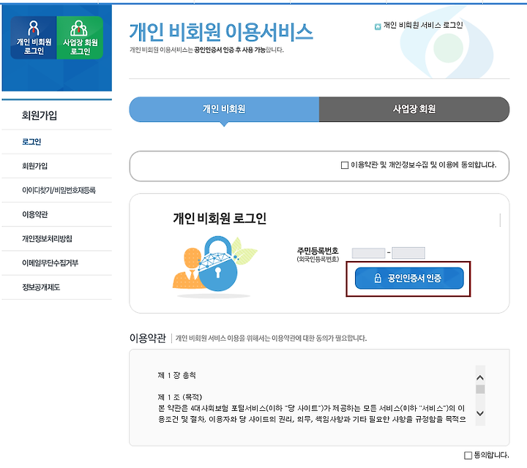Viewport: 527px width, 468px height.
Task: Click the 개인 비회원 이용서비스 page heading
Action: pos(221,32)
